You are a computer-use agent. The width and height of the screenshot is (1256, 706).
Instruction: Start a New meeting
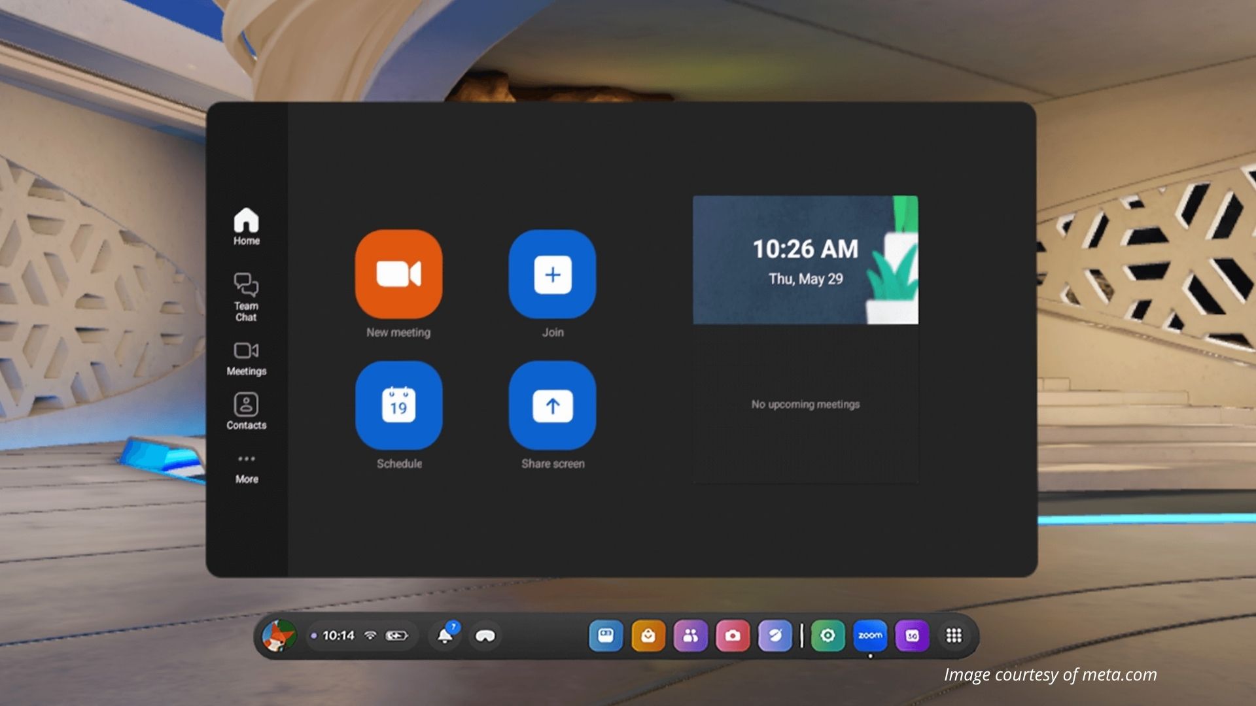398,274
